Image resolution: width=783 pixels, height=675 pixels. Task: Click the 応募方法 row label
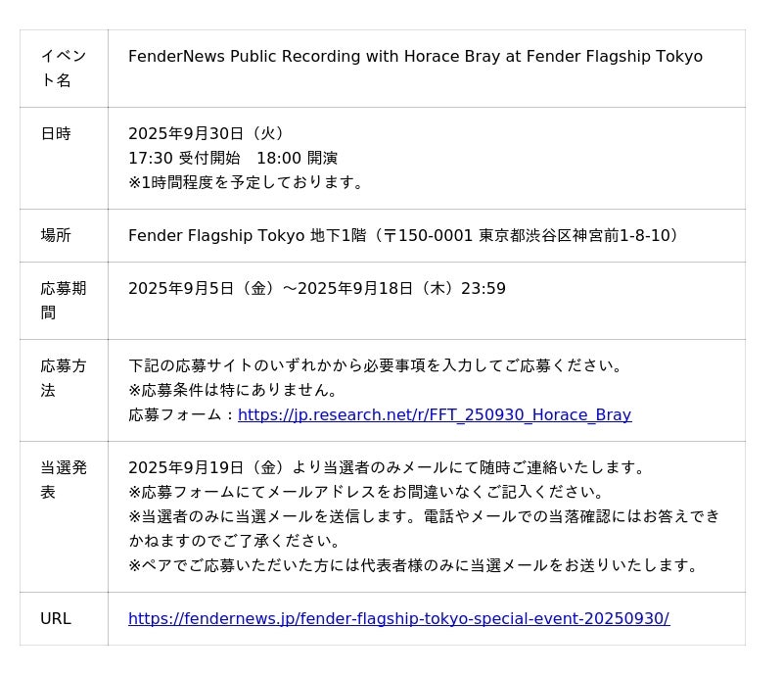point(63,378)
